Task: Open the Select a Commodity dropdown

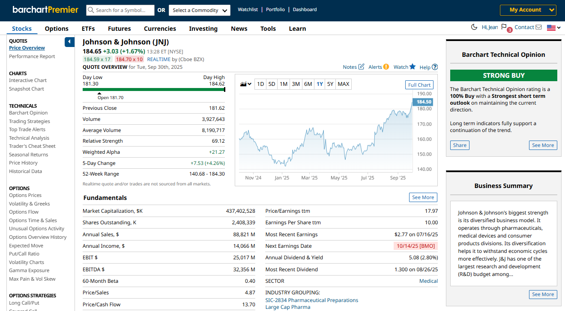Action: (x=200, y=10)
